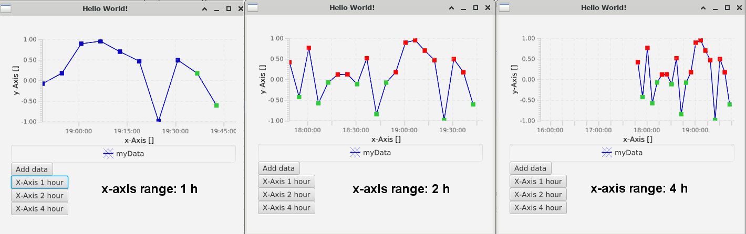Viewport: 746px width, 234px height.
Task: Click the 18:00:00 tick label in middle chart
Action: point(307,130)
